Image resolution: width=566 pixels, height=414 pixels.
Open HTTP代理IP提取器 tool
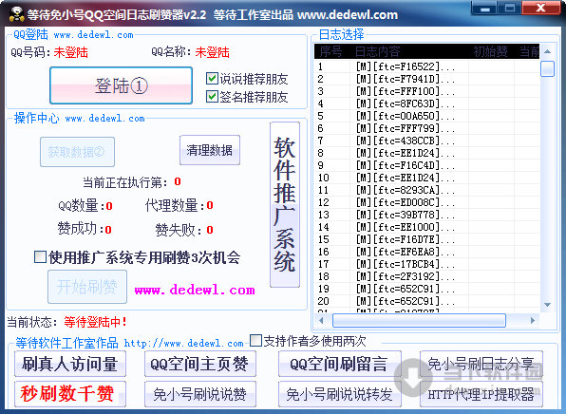tap(481, 394)
